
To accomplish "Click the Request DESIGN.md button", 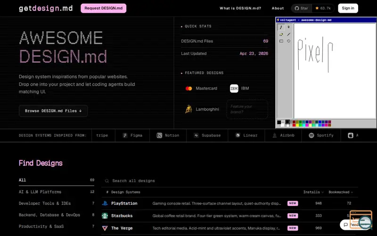I will [x=103, y=8].
